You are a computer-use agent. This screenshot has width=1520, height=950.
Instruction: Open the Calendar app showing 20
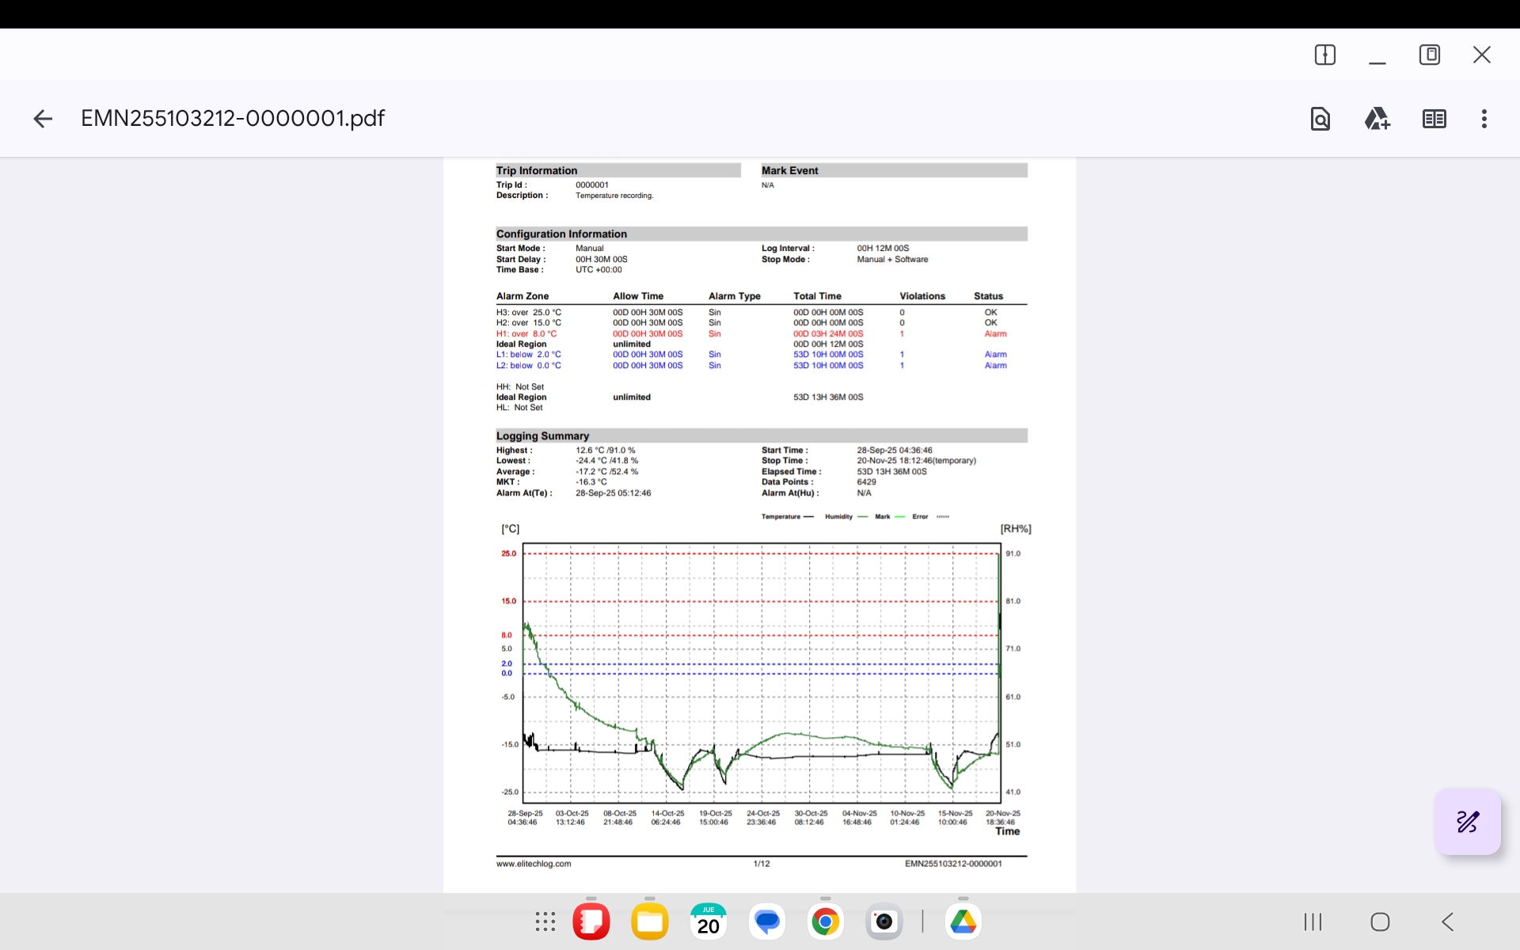708,921
